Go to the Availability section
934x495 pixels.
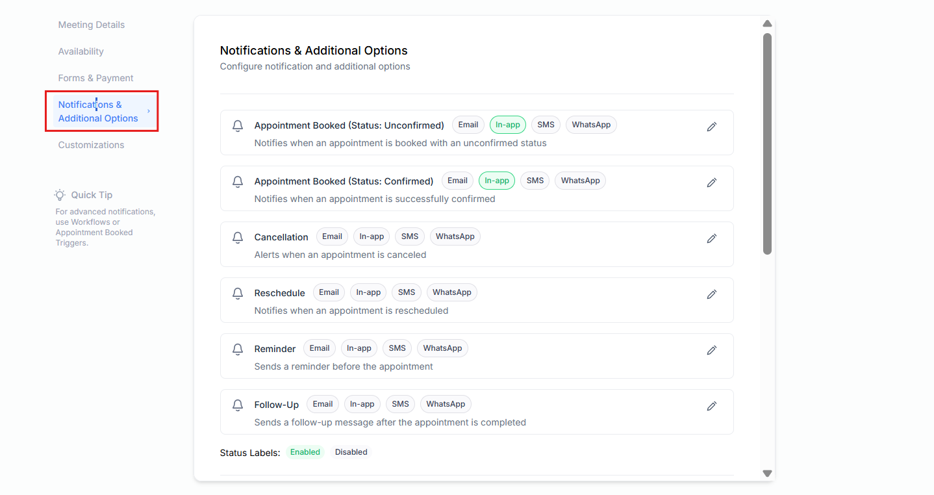(81, 51)
